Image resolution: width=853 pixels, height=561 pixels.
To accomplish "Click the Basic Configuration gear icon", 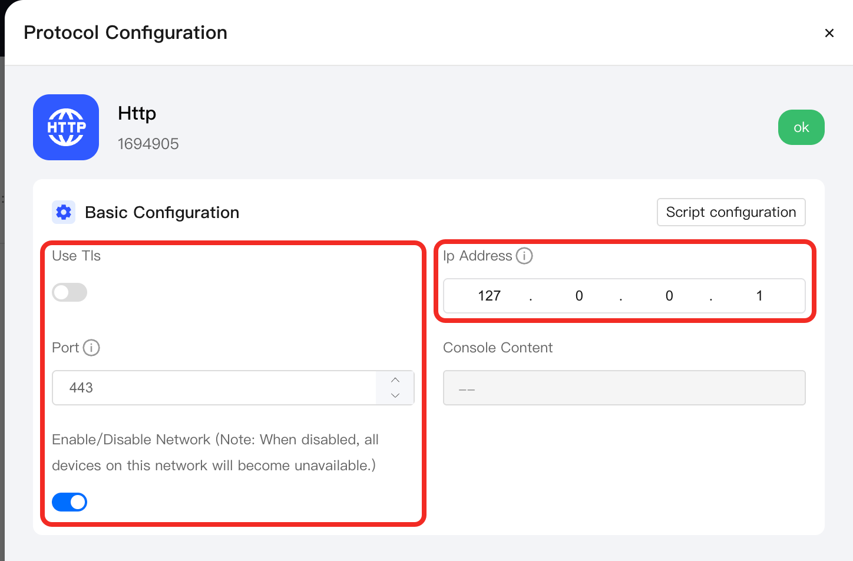I will pyautogui.click(x=64, y=212).
